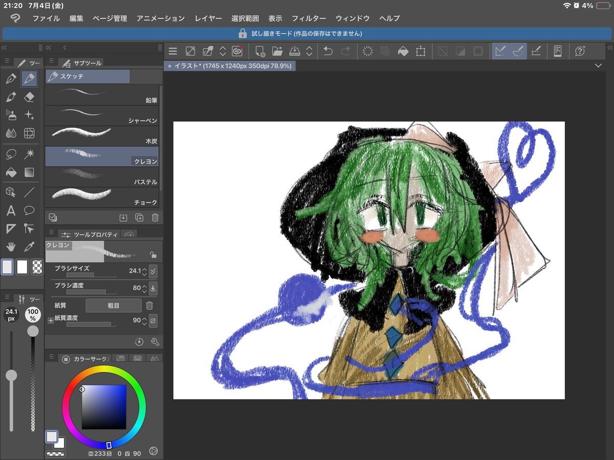Select the Figure line tool
Viewport: 614px width, 460px height.
click(30, 192)
